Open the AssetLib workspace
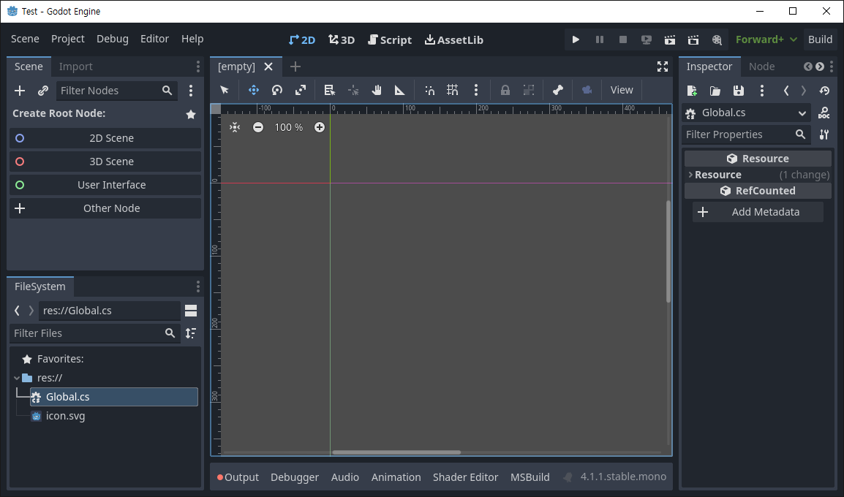The height and width of the screenshot is (497, 844). 453,39
